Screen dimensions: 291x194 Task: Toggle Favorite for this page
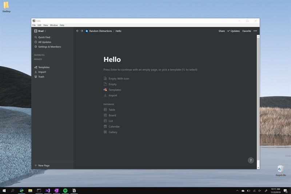(x=247, y=31)
